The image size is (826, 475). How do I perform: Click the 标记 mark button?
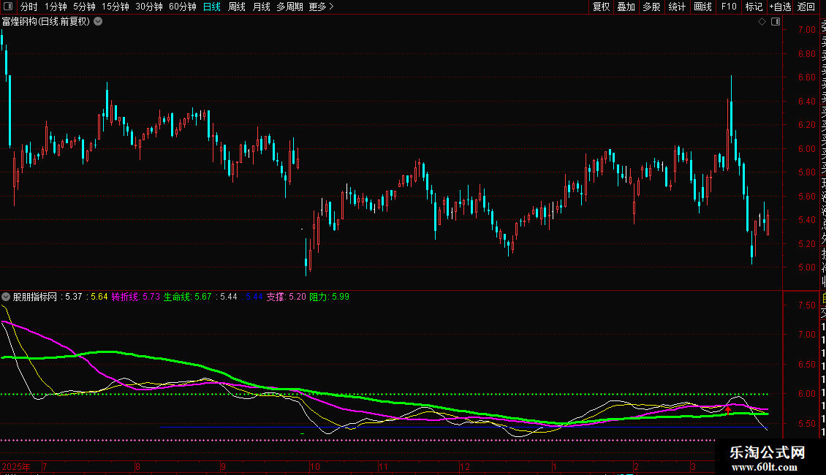point(754,7)
